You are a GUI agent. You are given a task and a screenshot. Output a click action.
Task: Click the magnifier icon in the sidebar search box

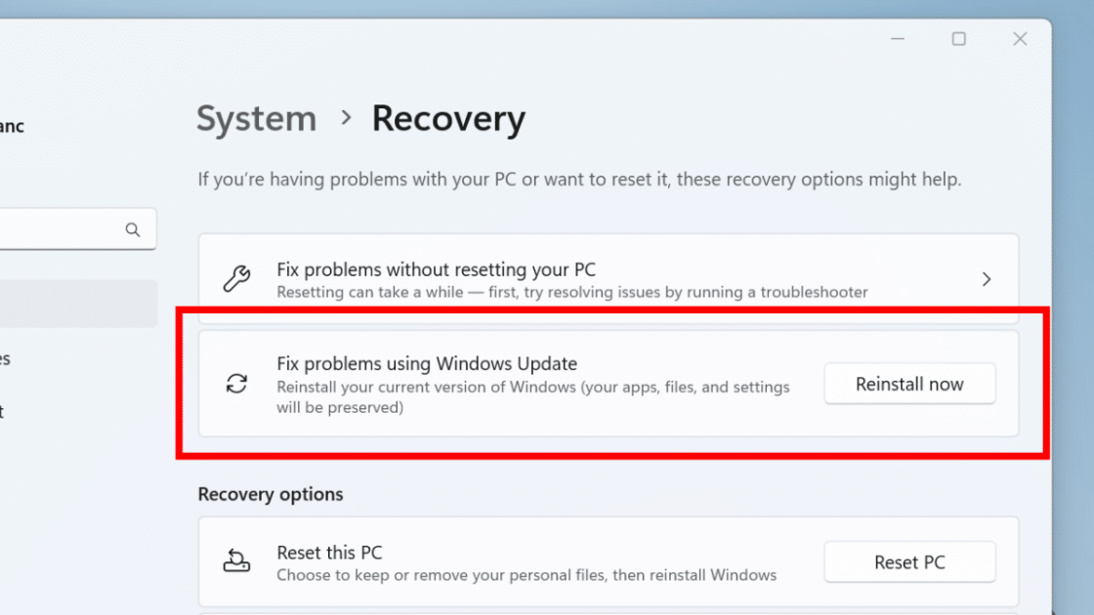pyautogui.click(x=133, y=230)
